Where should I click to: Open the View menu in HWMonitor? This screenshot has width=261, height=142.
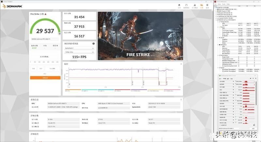[x=219, y=4]
